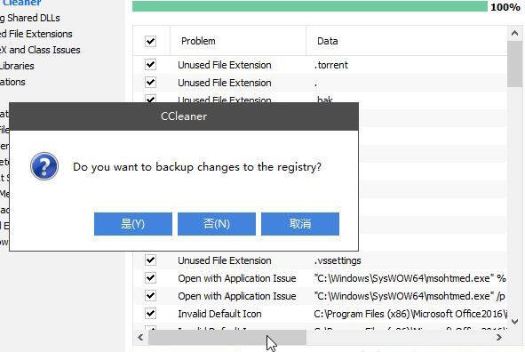Choose 否(N) to skip registry backup
525x352 pixels.
click(x=217, y=224)
